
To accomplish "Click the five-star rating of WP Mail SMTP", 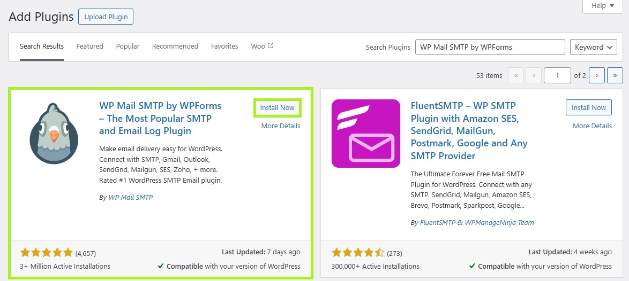I will coord(47,253).
